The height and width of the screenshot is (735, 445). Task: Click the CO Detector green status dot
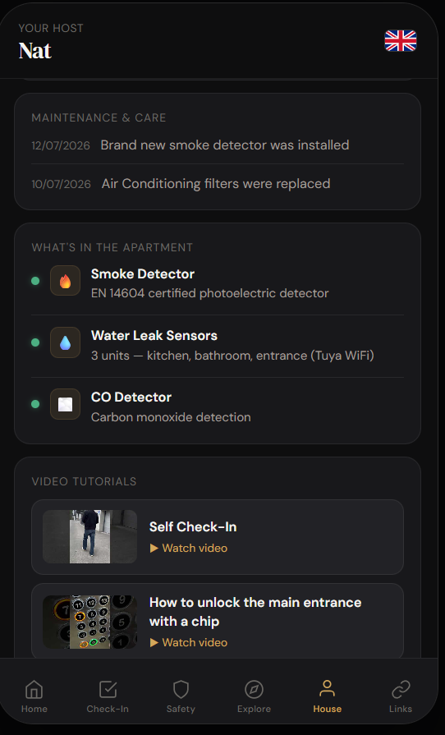pyautogui.click(x=35, y=404)
